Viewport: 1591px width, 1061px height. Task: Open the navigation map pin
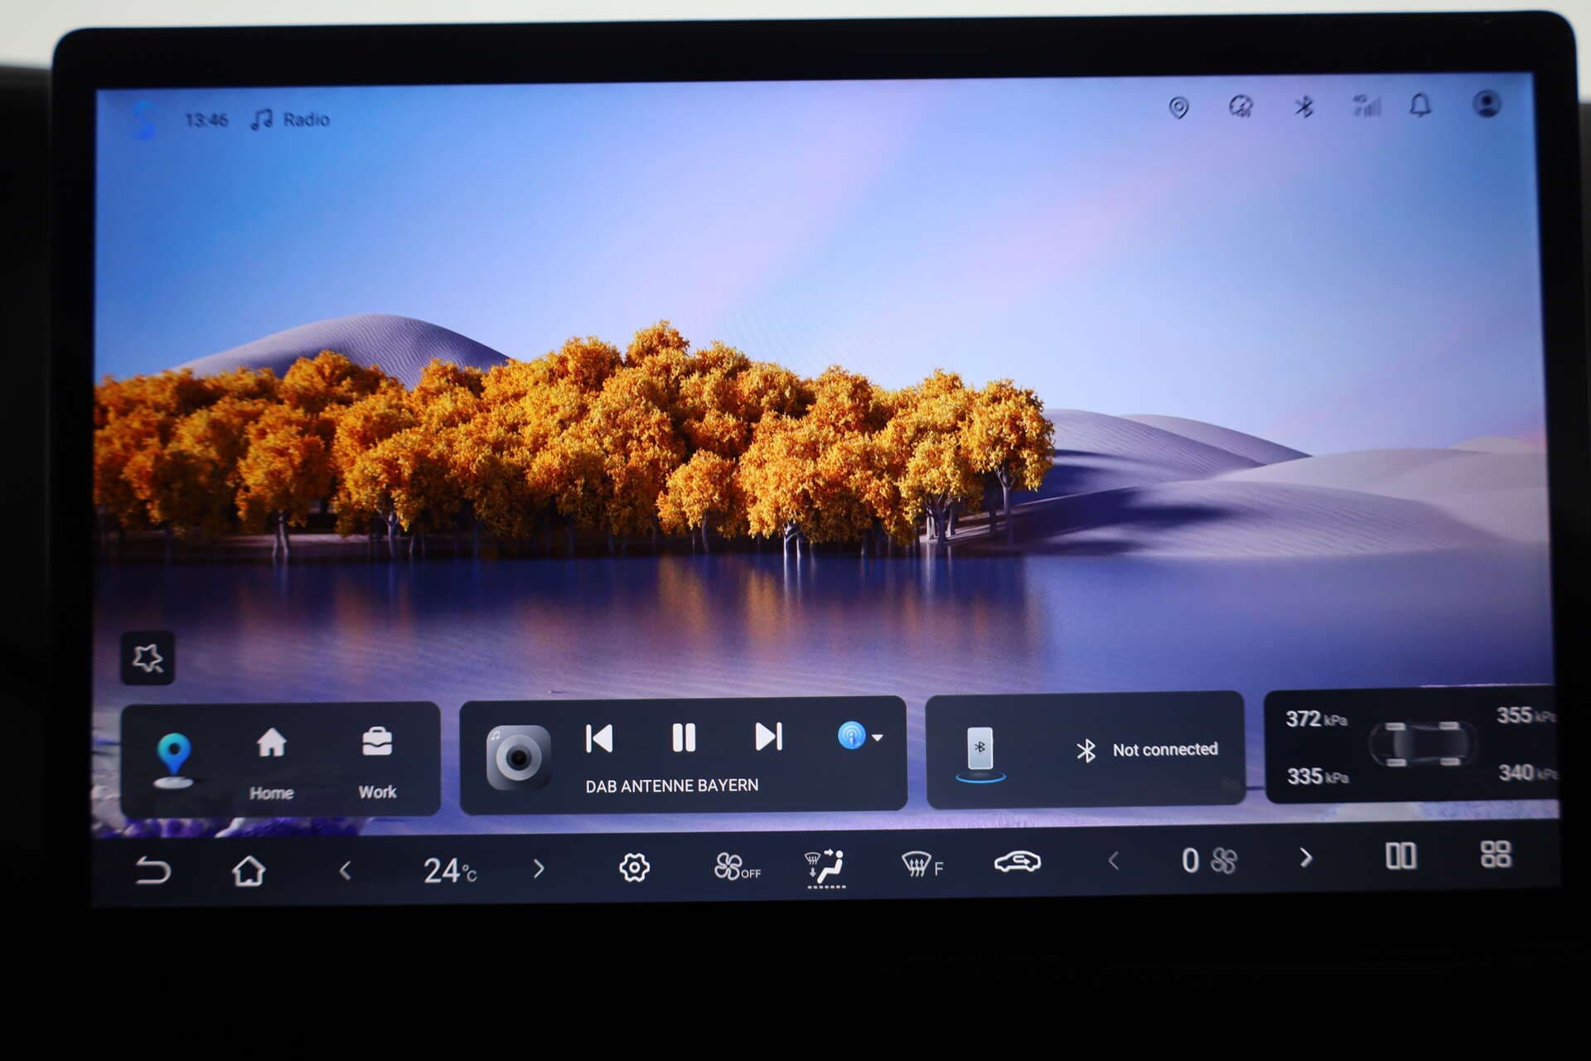(174, 759)
